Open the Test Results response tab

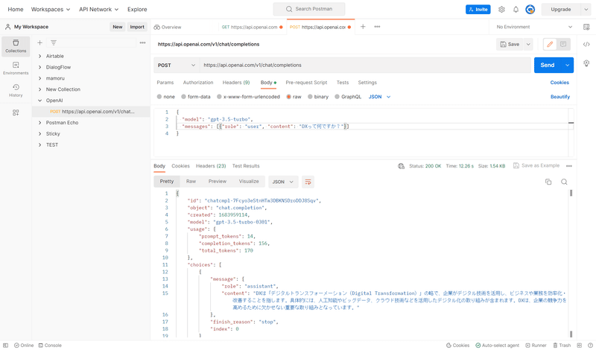pyautogui.click(x=246, y=166)
